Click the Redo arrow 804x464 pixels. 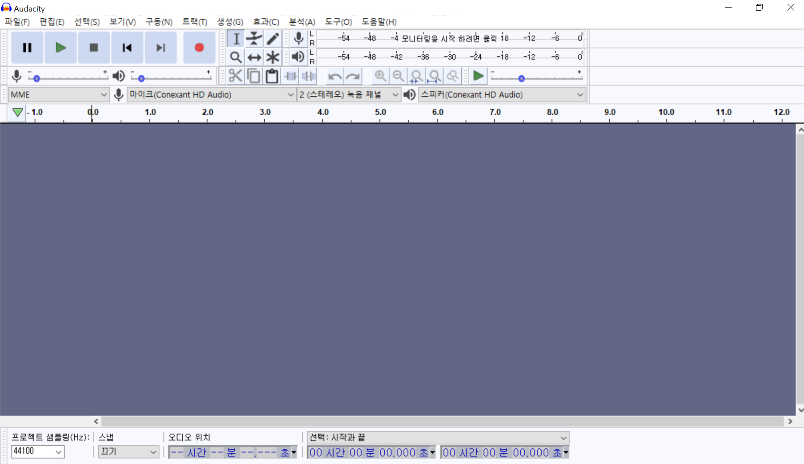click(x=353, y=76)
